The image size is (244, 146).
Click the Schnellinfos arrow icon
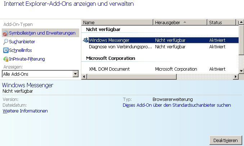point(6,50)
